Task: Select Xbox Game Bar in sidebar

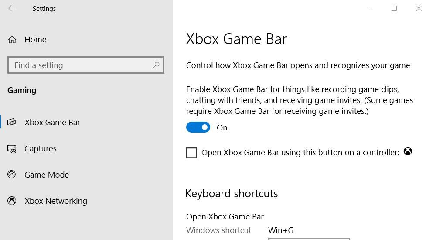Action: 52,122
